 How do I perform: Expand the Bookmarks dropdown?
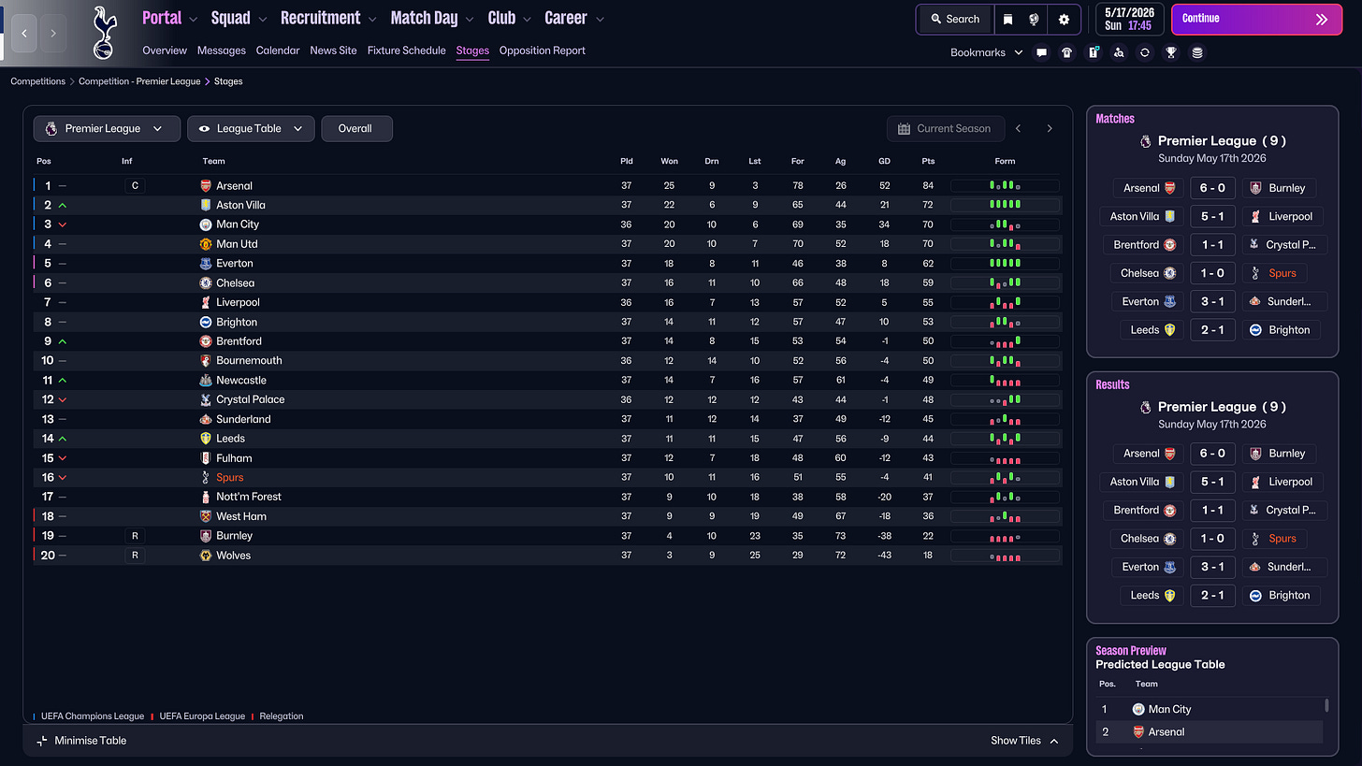pyautogui.click(x=987, y=52)
